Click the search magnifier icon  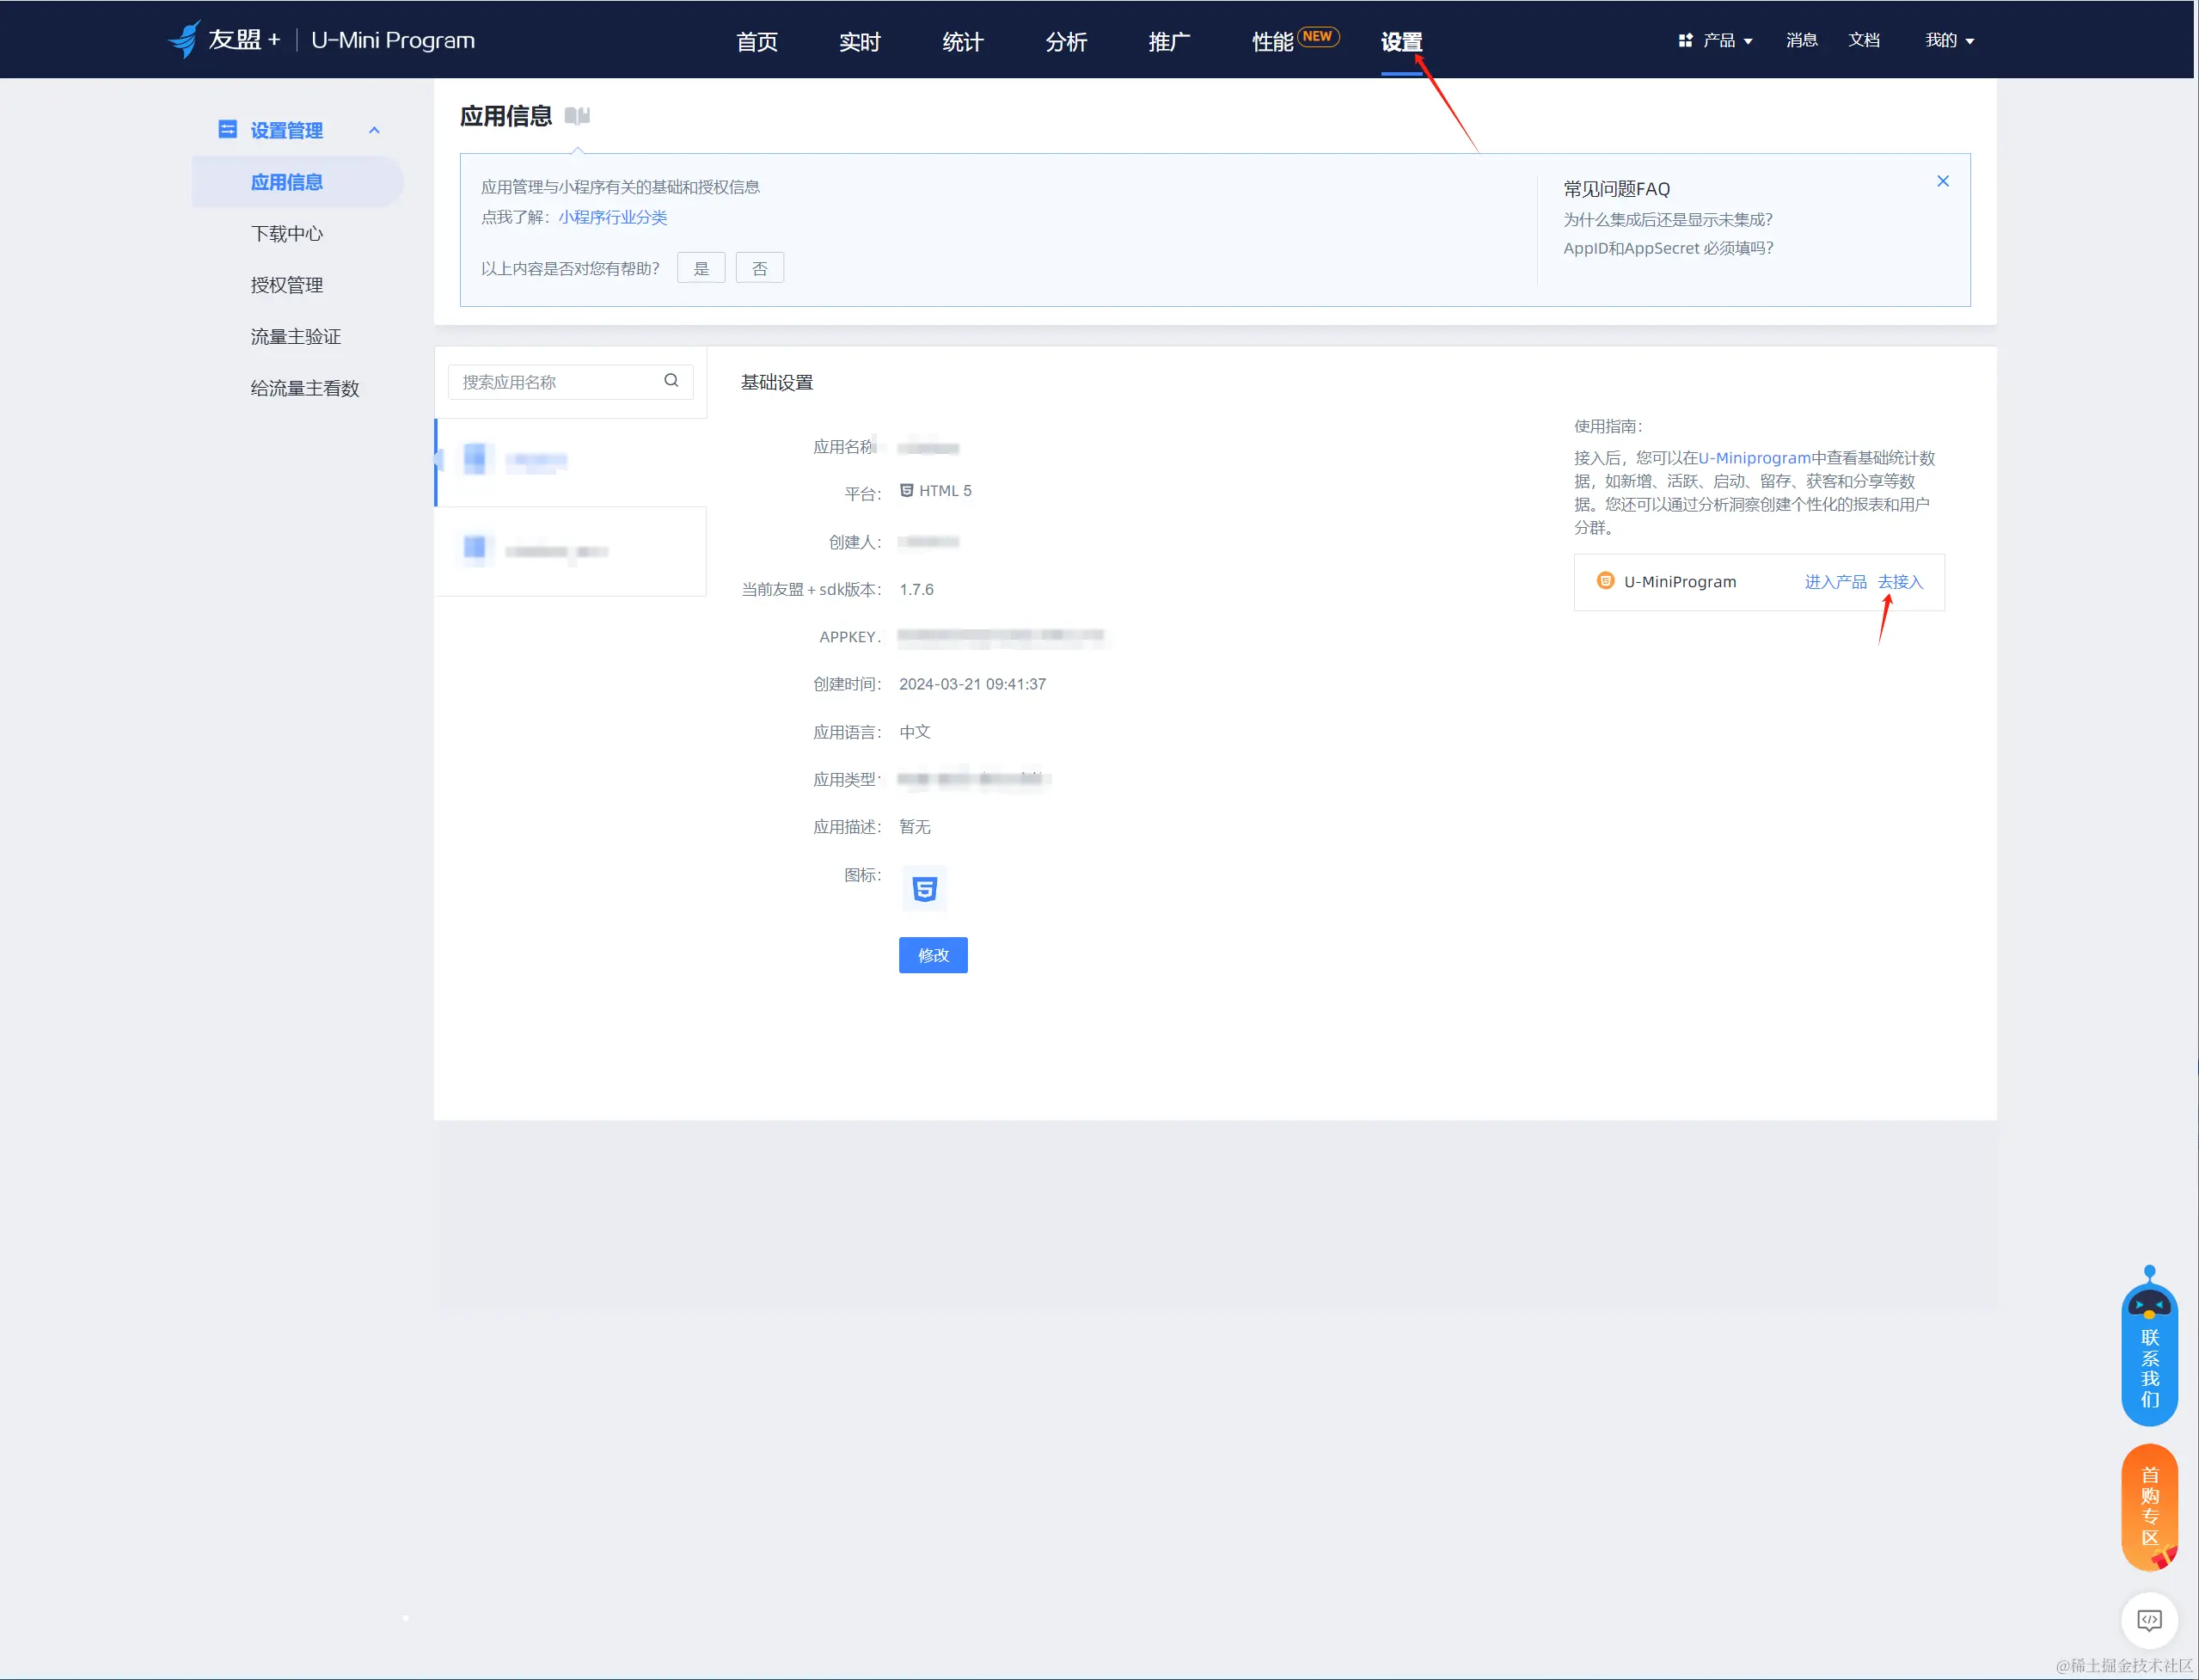[x=671, y=380]
